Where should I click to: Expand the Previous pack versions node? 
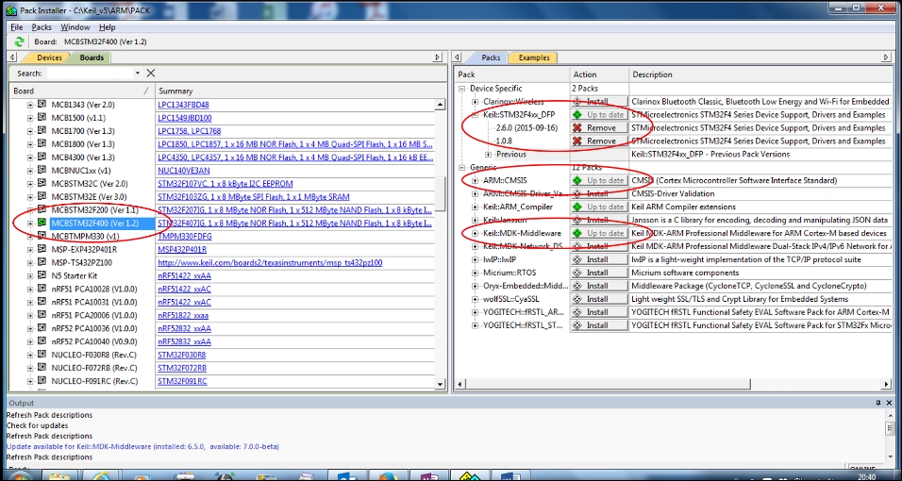click(489, 154)
